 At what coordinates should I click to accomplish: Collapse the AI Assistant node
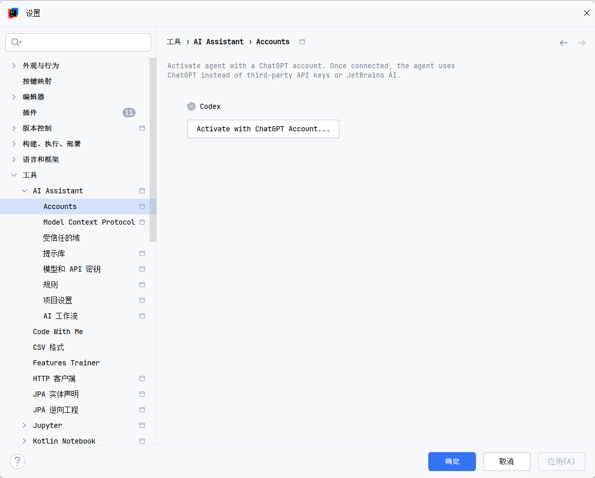click(25, 191)
